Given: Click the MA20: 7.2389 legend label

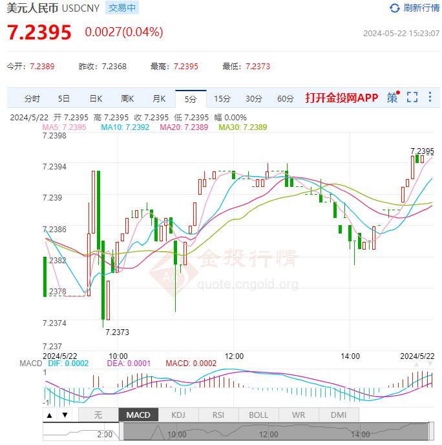Looking at the screenshot, I should 184,127.
